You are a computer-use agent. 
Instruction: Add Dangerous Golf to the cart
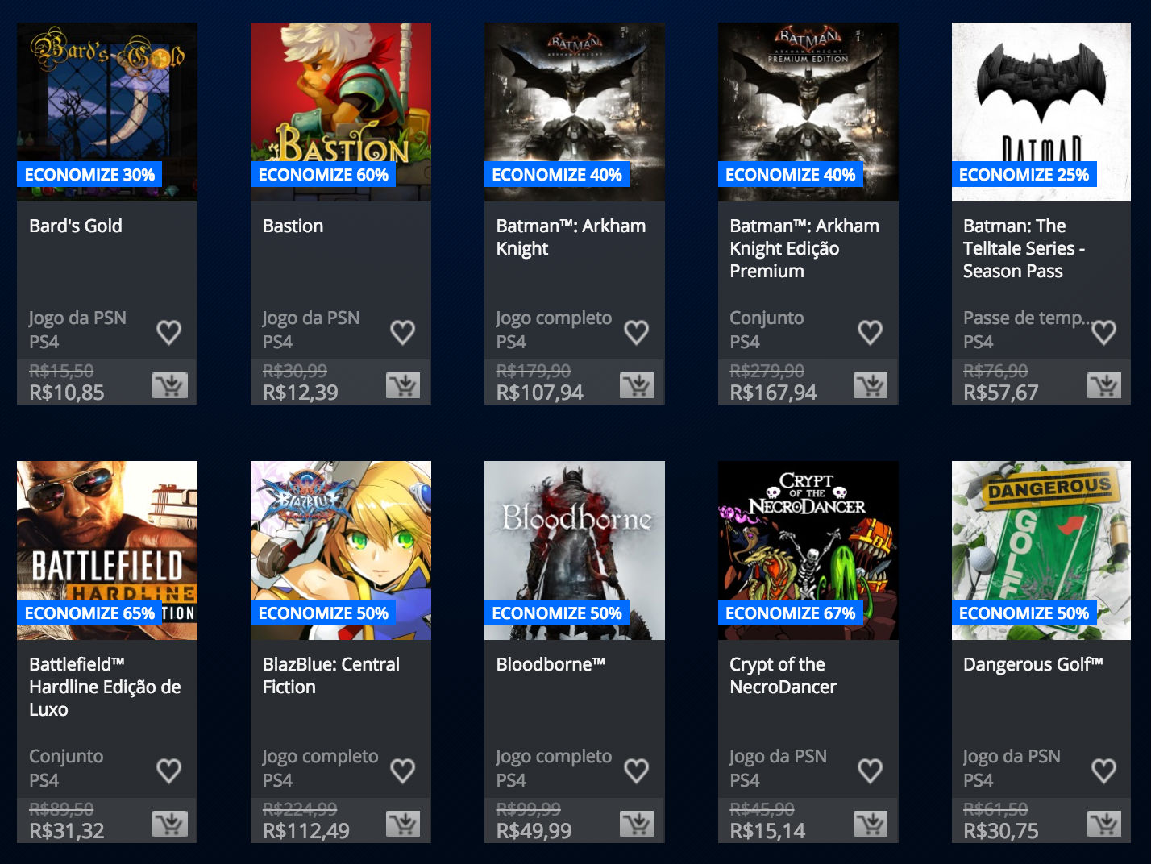[1104, 824]
